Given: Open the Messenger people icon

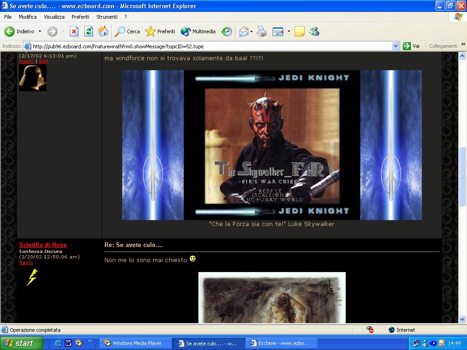Looking at the screenshot, I should click(x=314, y=31).
